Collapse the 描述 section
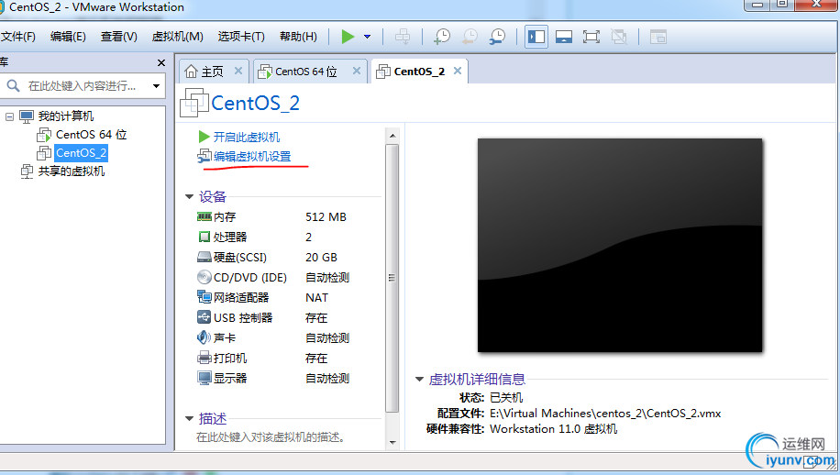This screenshot has width=840, height=475. pyautogui.click(x=189, y=418)
